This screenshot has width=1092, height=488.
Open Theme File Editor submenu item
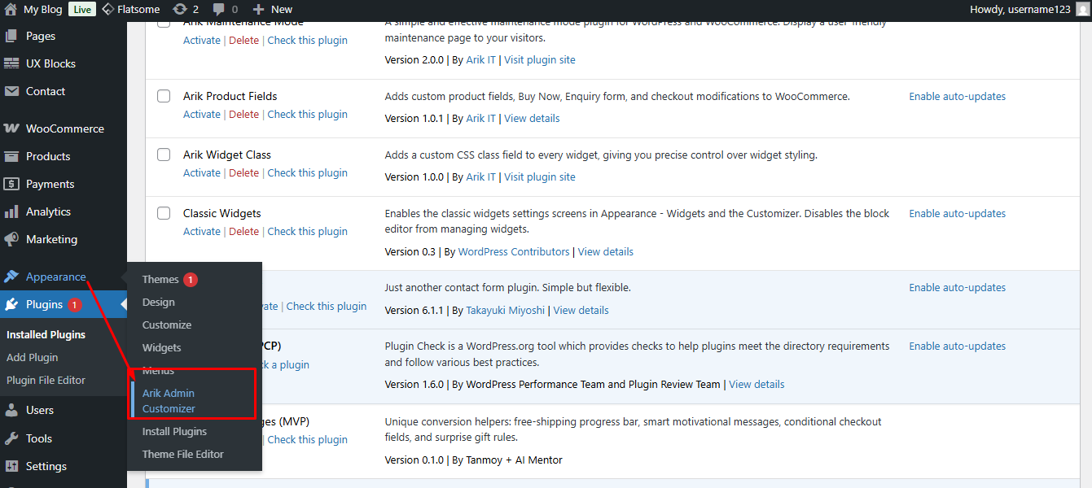tap(183, 454)
